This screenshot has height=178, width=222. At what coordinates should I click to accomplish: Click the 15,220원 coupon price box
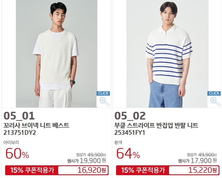tap(194, 170)
